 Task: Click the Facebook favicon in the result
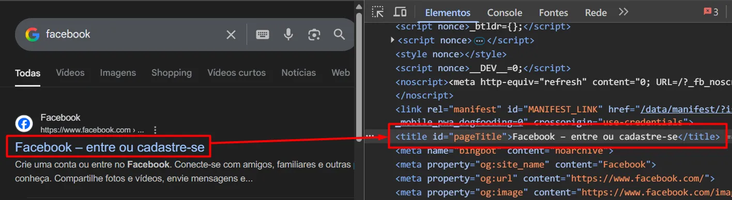pos(24,124)
